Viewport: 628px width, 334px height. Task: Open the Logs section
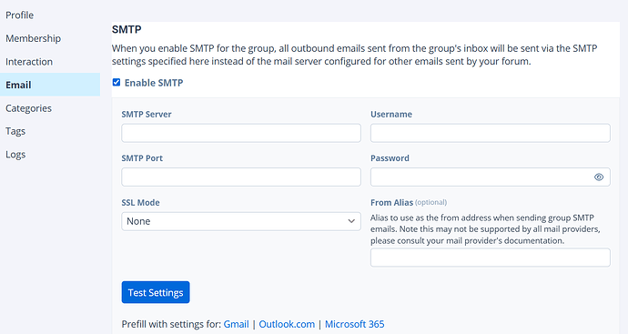(x=15, y=155)
